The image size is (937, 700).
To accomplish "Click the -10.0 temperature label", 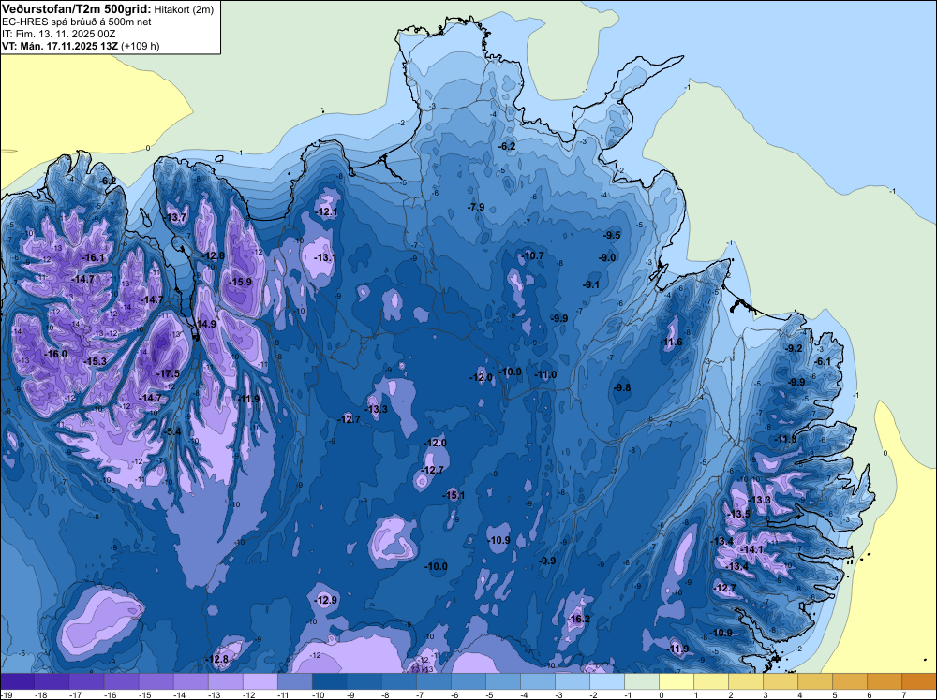I will 437,566.
